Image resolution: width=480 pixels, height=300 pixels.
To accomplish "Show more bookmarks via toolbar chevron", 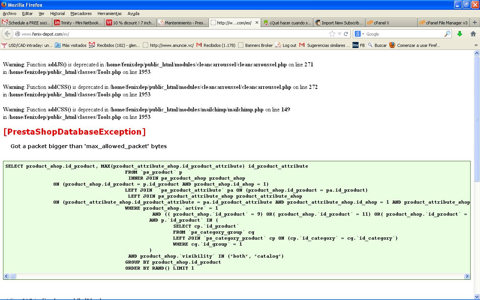I will click(x=476, y=45).
